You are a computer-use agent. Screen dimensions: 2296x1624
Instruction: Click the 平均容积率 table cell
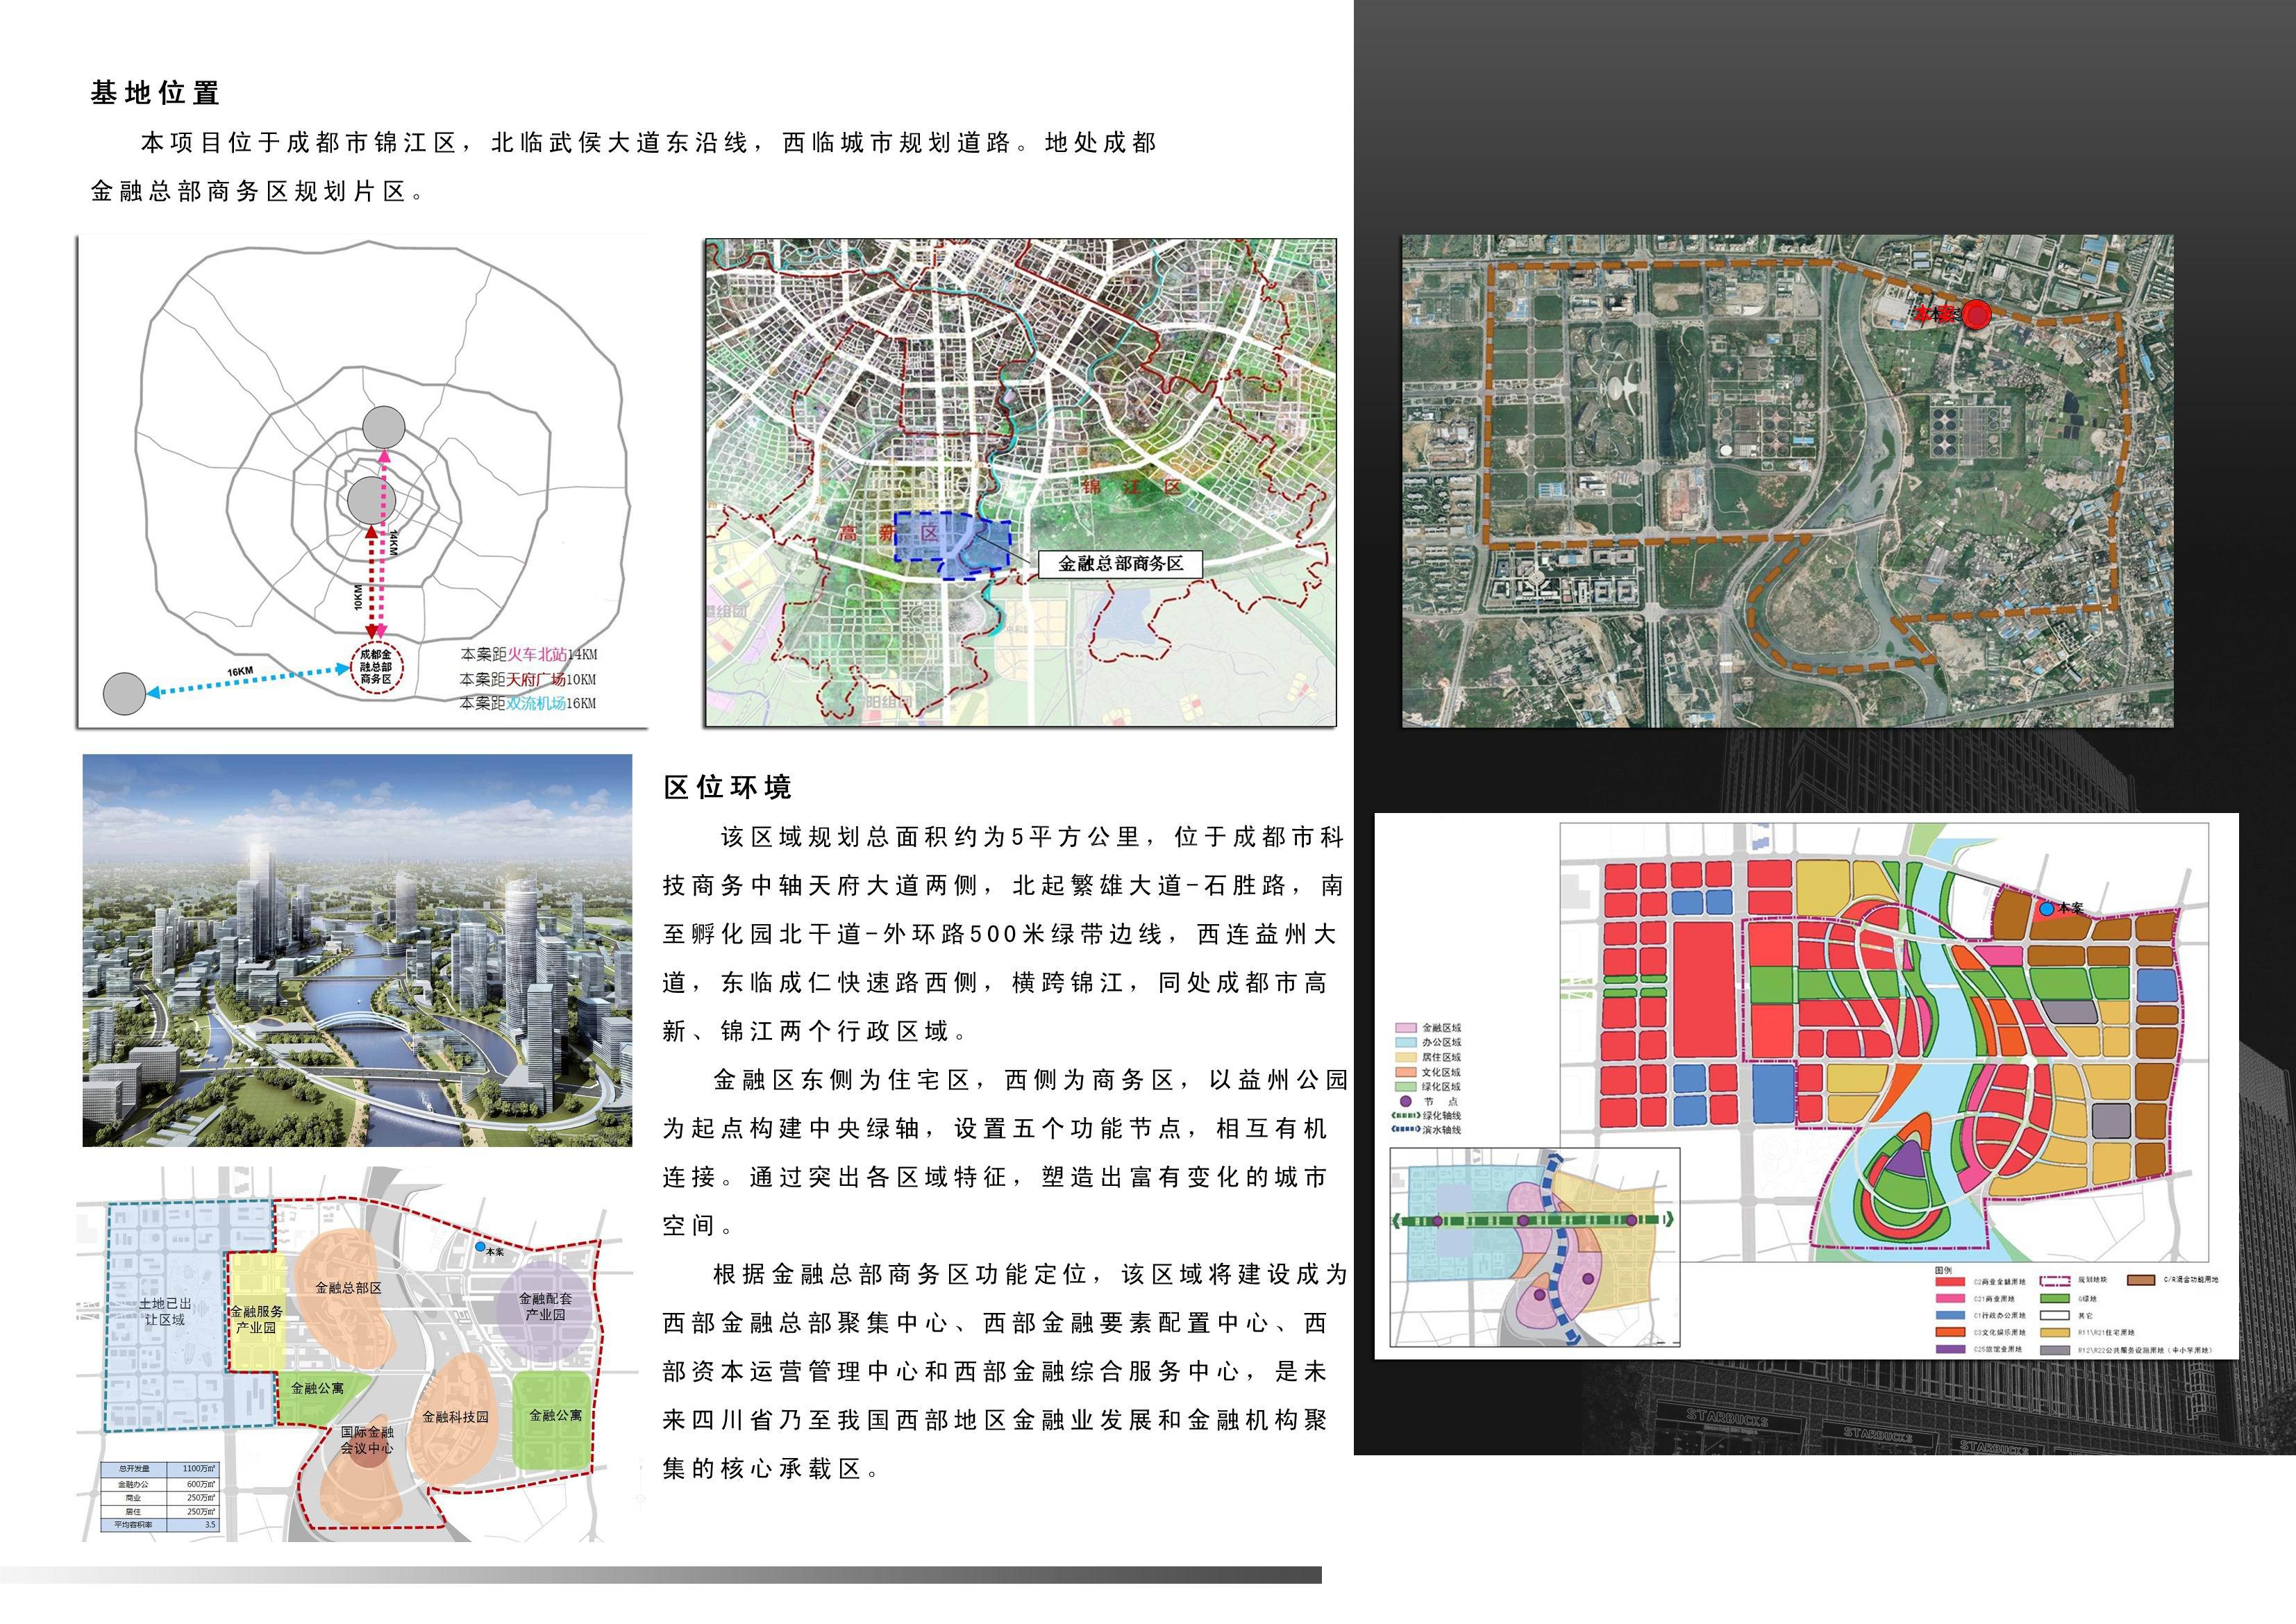pyautogui.click(x=134, y=1525)
